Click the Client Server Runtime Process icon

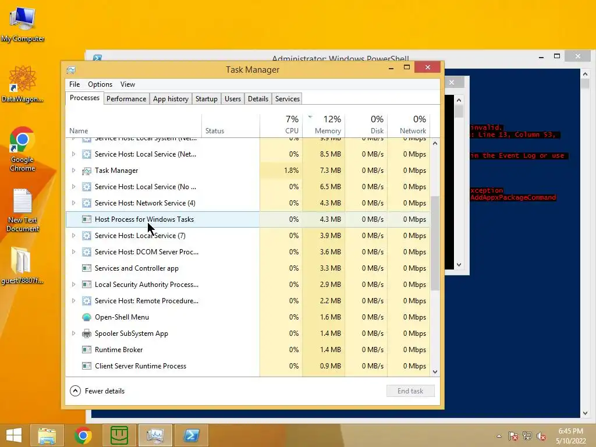[x=87, y=366]
